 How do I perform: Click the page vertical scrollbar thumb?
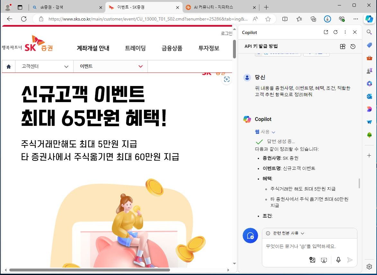coord(234,49)
